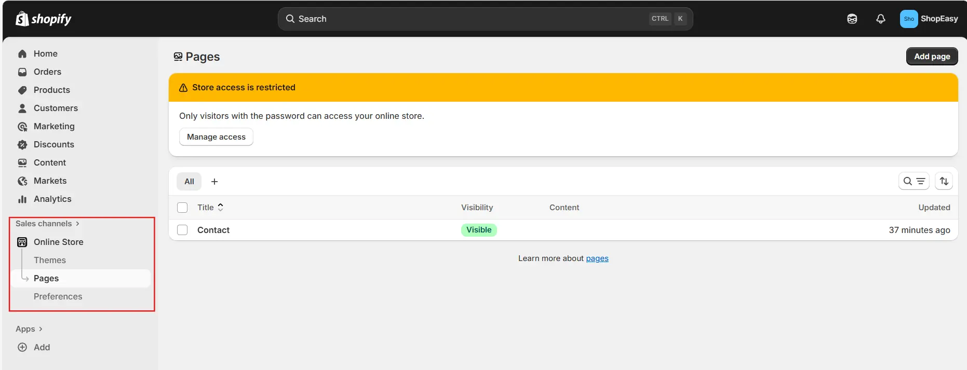
Task: Open Orders in sidebar
Action: (x=47, y=72)
